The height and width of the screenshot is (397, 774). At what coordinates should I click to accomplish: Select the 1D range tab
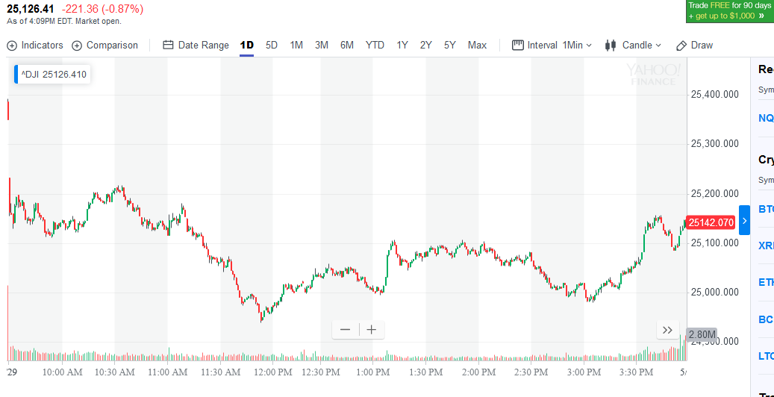pos(247,46)
